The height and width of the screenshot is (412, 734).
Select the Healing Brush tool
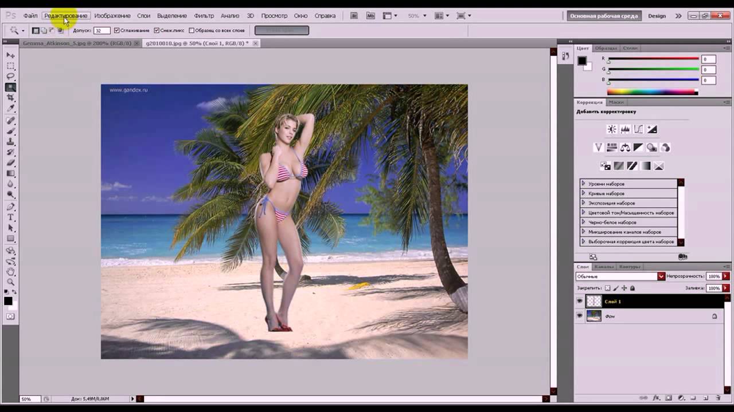click(x=11, y=121)
